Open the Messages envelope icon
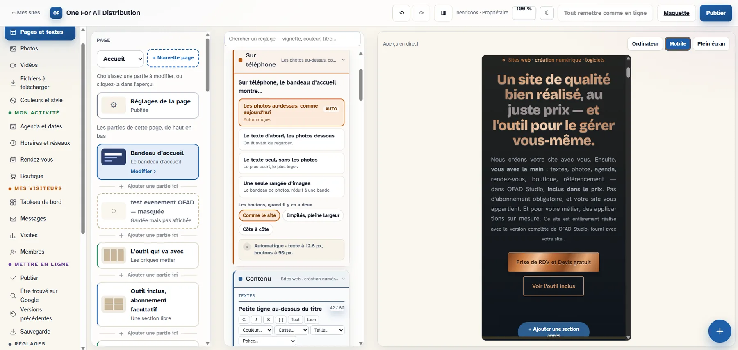Screen dimensions: 738x350 point(13,219)
